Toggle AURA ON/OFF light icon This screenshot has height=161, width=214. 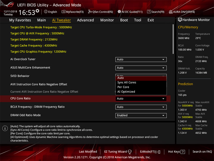pyautogui.click(x=171, y=12)
